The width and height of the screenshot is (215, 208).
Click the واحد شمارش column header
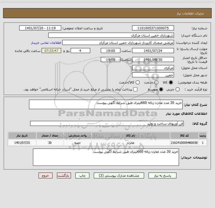pyautogui.click(x=77, y=136)
